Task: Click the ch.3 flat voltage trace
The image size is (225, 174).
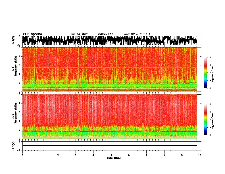Action: [110, 146]
